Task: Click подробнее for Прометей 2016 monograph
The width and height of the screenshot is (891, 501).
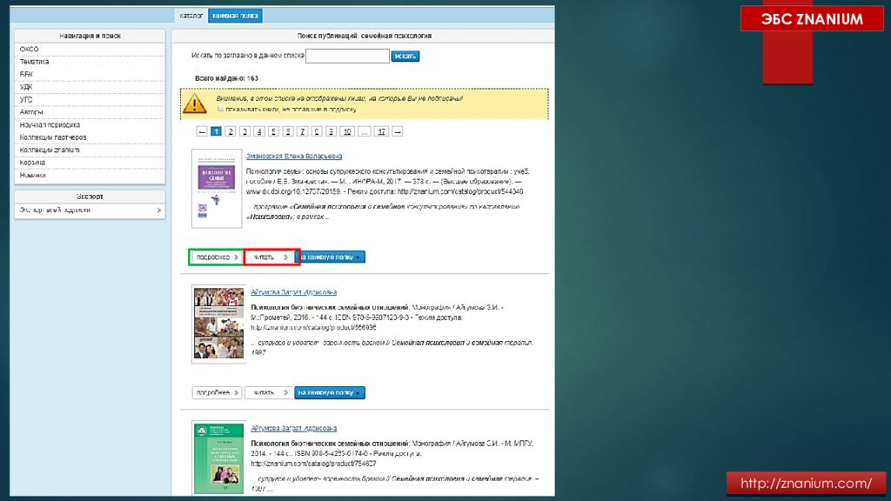Action: (x=217, y=392)
